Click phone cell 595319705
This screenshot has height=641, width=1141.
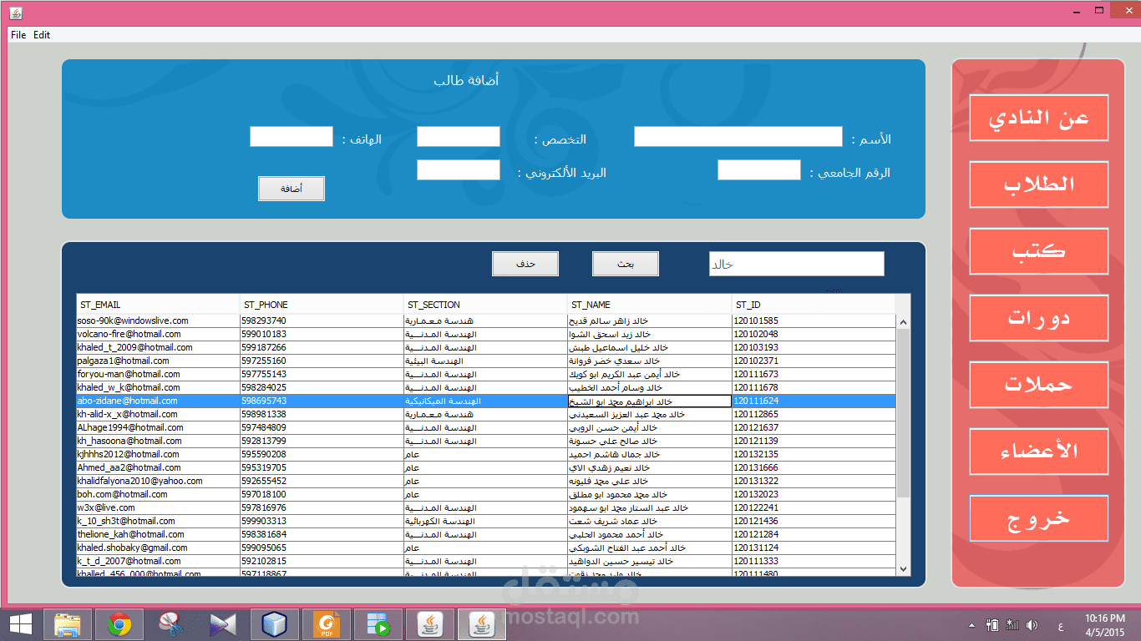coord(322,467)
